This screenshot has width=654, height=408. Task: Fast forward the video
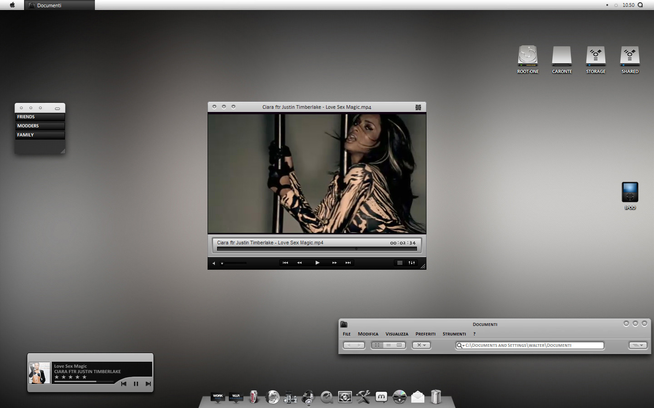(334, 262)
